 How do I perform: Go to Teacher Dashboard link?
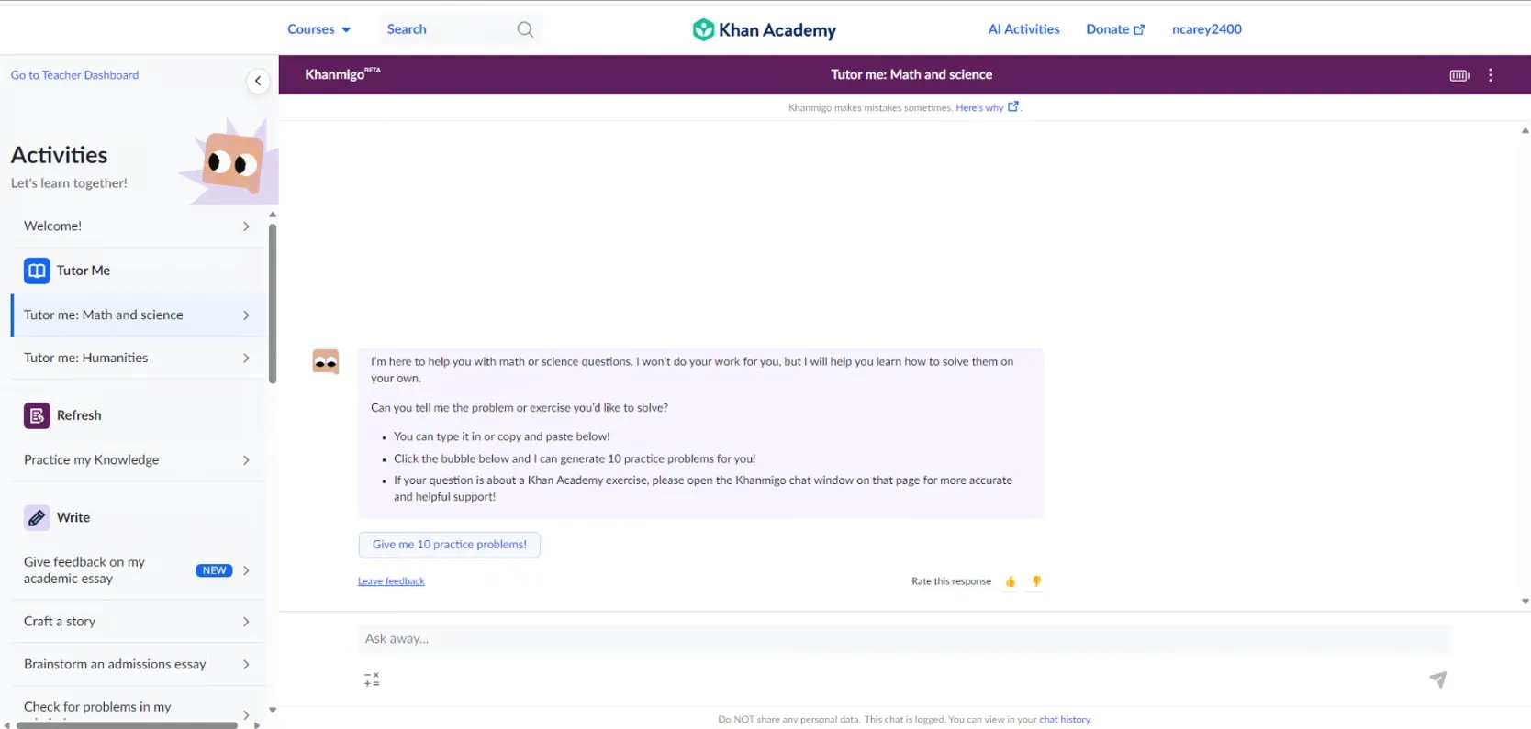[74, 75]
